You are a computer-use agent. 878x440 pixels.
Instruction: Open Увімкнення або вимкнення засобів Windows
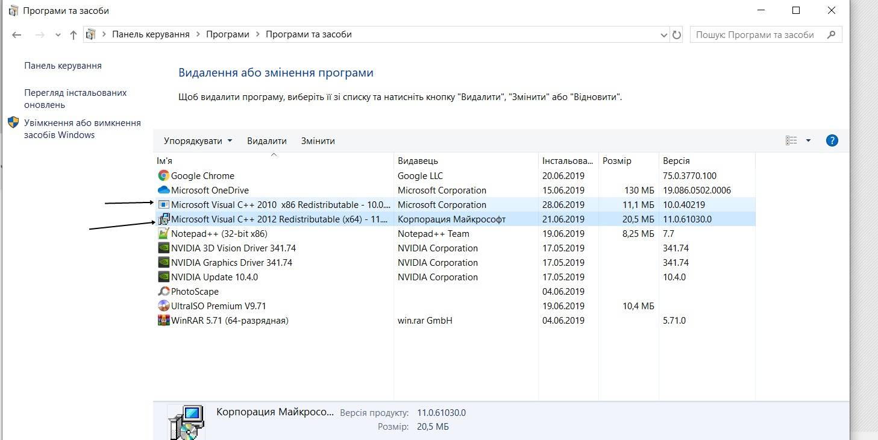point(83,129)
